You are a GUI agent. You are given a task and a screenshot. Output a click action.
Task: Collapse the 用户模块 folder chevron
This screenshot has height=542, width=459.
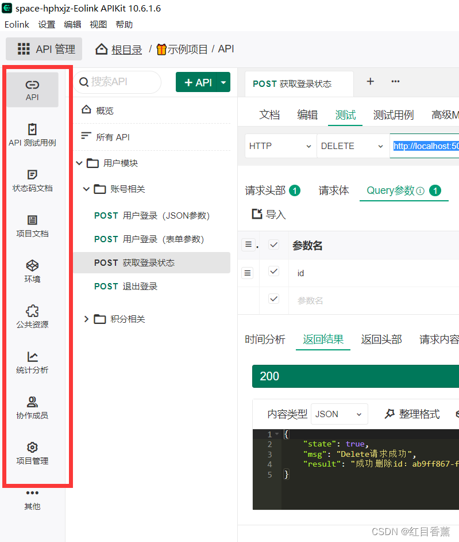click(x=79, y=163)
